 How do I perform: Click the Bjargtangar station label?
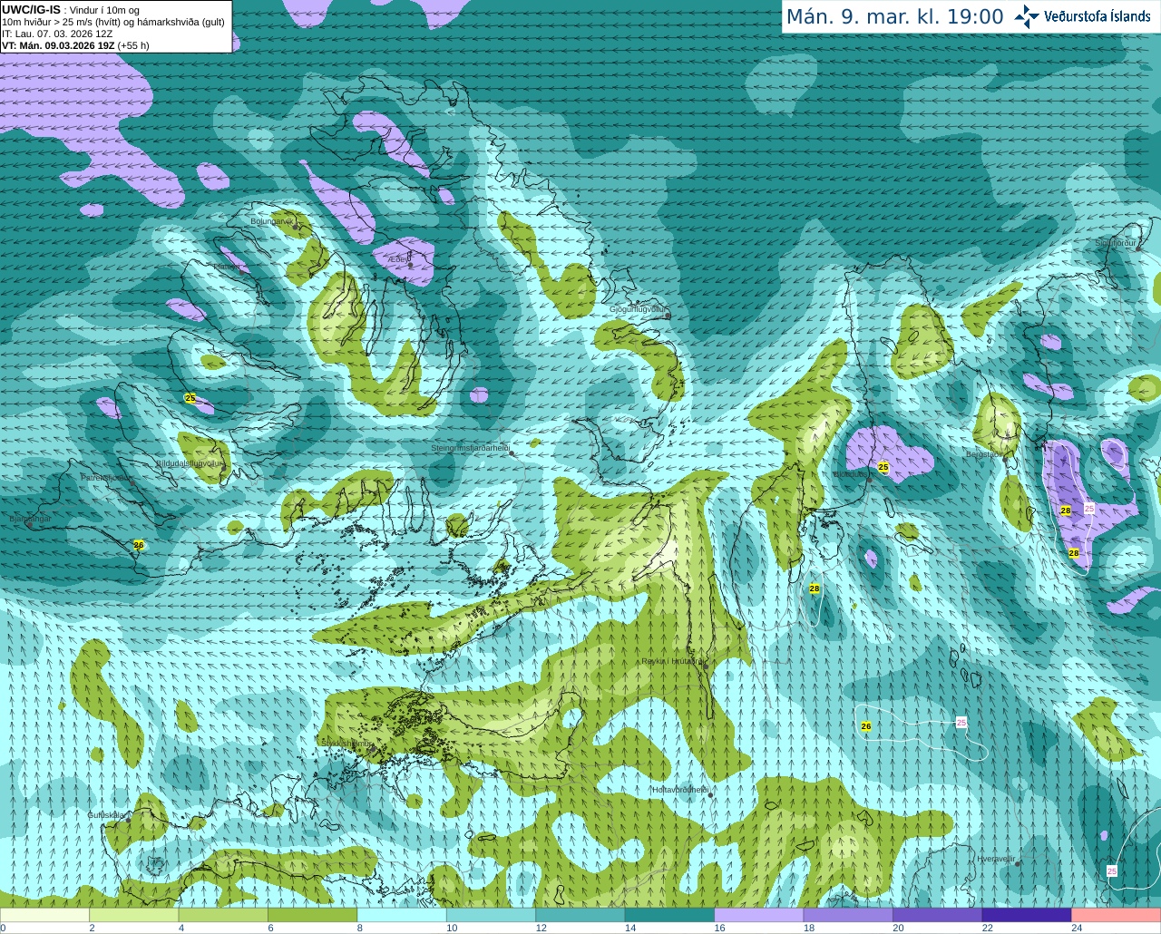(30, 519)
